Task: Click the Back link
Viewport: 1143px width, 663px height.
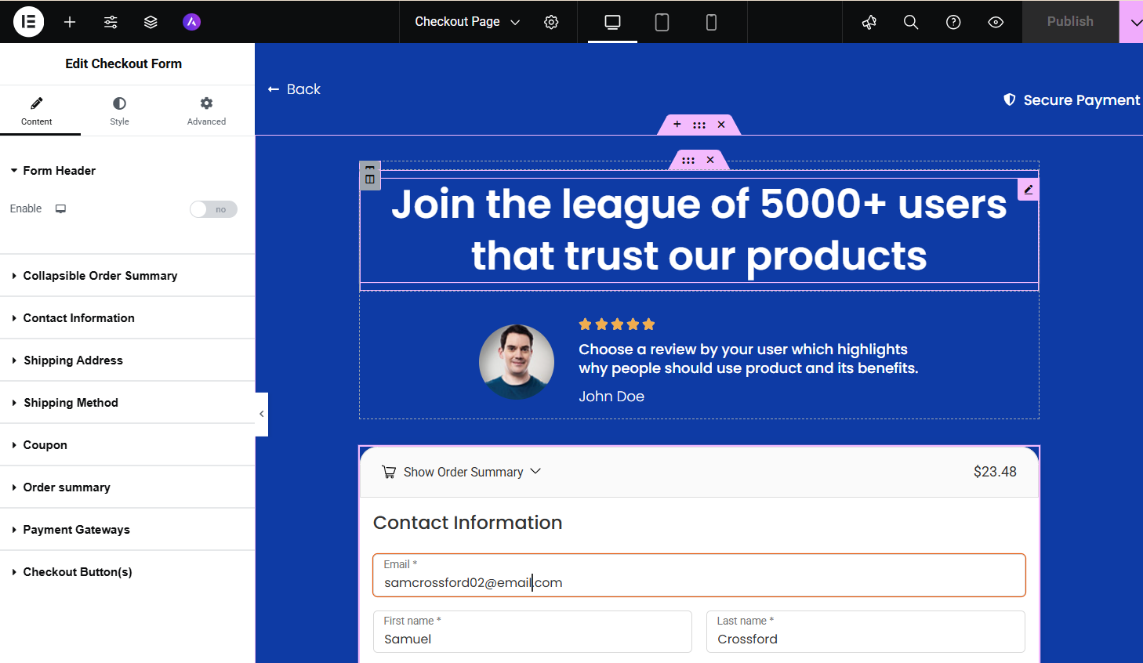Action: click(x=295, y=89)
